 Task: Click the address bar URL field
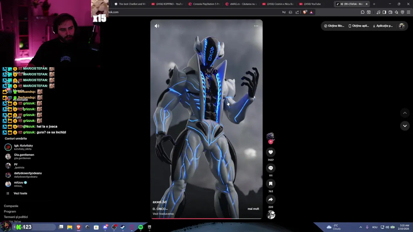194,12
